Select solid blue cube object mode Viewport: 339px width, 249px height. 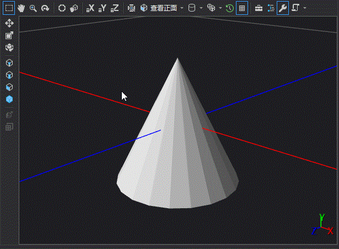9,99
